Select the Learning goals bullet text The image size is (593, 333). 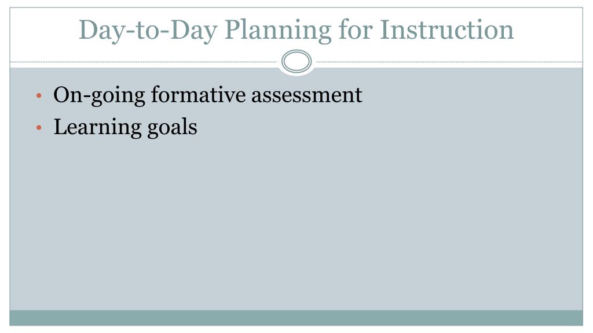point(125,127)
